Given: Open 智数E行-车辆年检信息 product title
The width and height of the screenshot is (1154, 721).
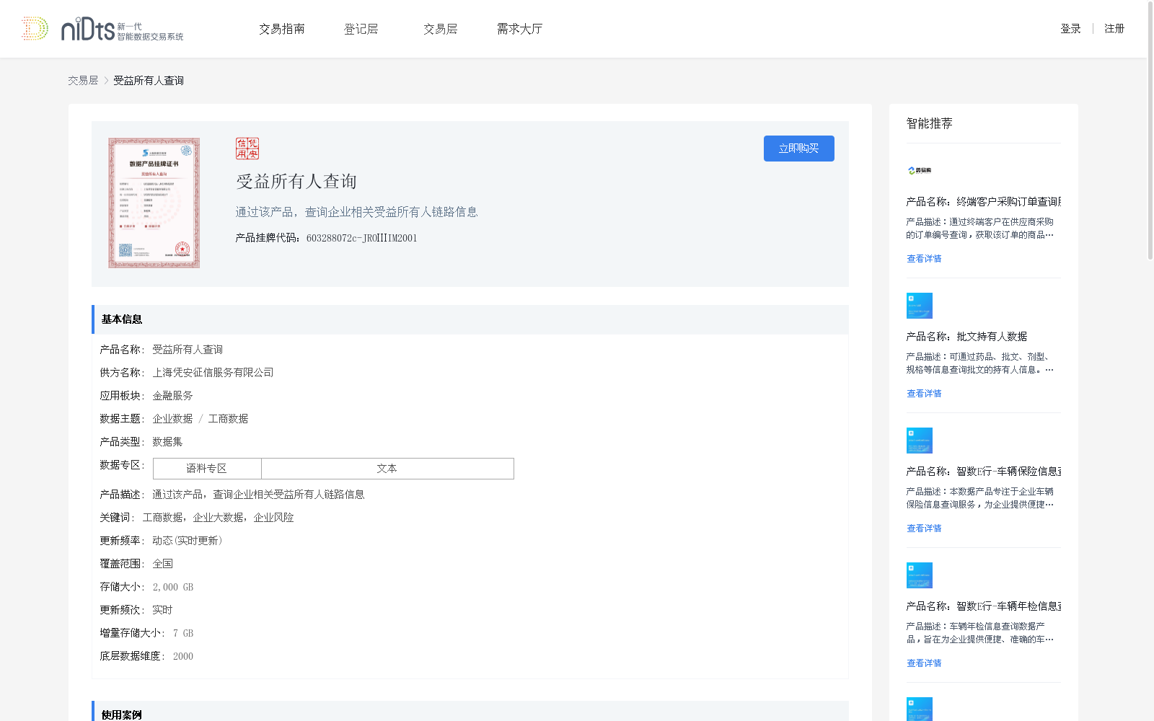Looking at the screenshot, I should click(x=984, y=606).
